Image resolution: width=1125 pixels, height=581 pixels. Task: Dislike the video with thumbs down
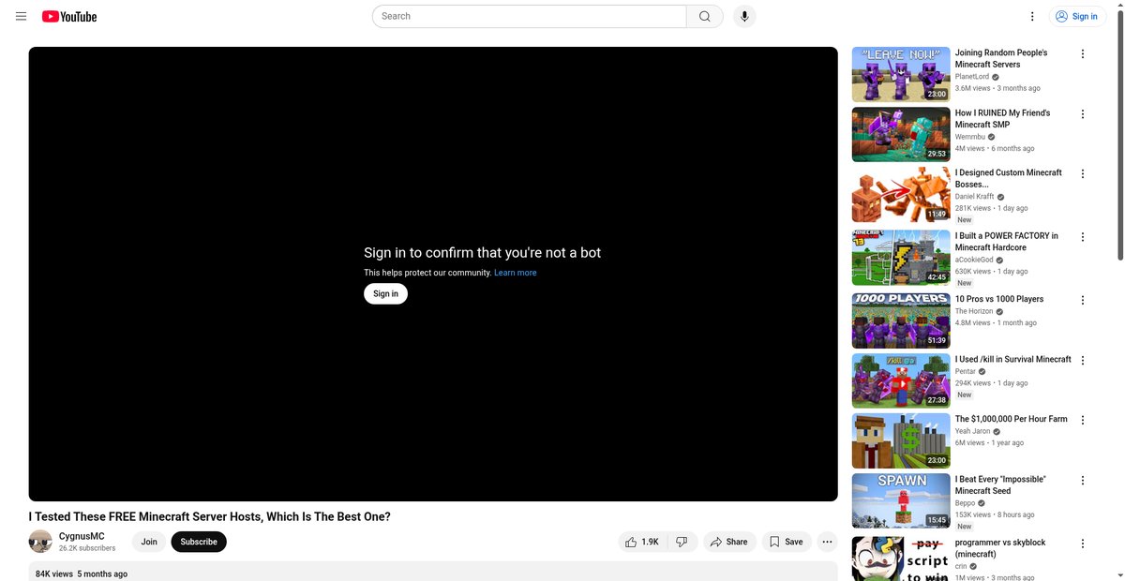point(682,542)
